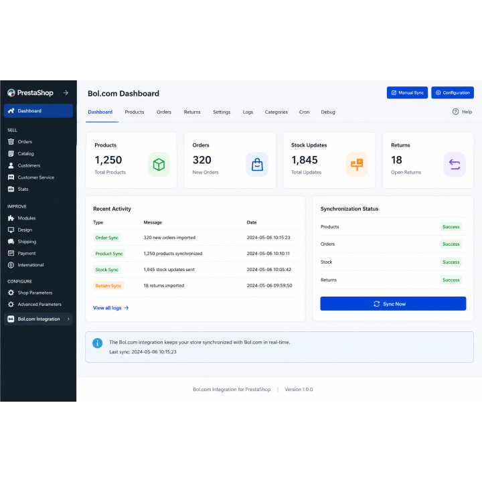Viewport: 482px width, 482px height.
Task: Click the Modules puzzle icon
Action: [11, 218]
